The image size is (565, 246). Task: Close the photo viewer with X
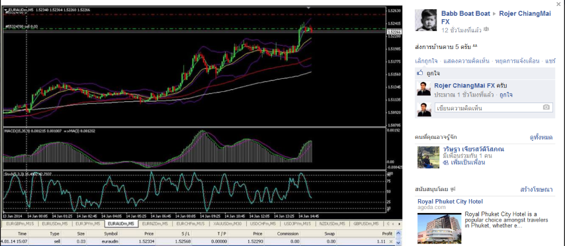point(558,4)
